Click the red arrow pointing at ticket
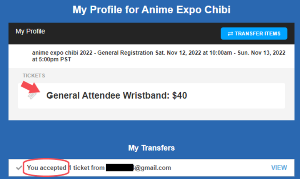Screen dimensions: 300x179 (x=31, y=87)
